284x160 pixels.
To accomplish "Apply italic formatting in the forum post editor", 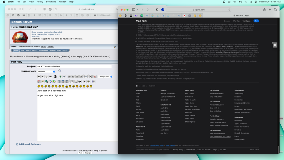I will pyautogui.click(x=42, y=77).
